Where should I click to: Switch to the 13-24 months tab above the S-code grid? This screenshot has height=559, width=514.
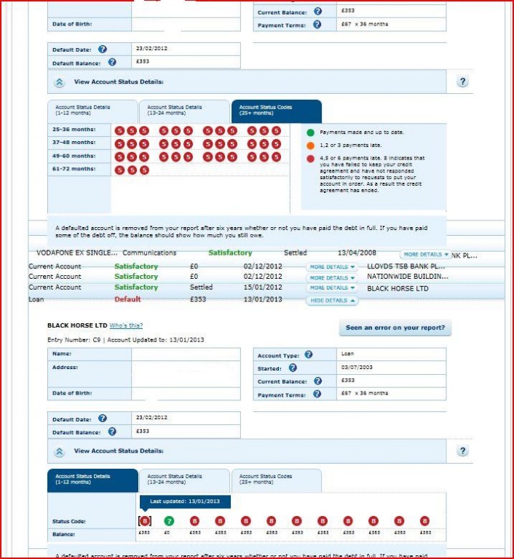coord(183,111)
